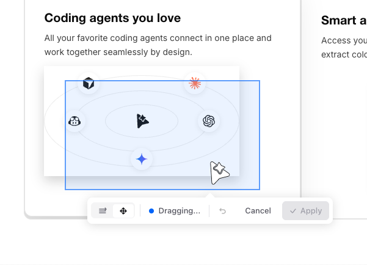Image resolution: width=367 pixels, height=266 pixels.
Task: Click the "Smart a" heading on right card
Action: click(343, 21)
